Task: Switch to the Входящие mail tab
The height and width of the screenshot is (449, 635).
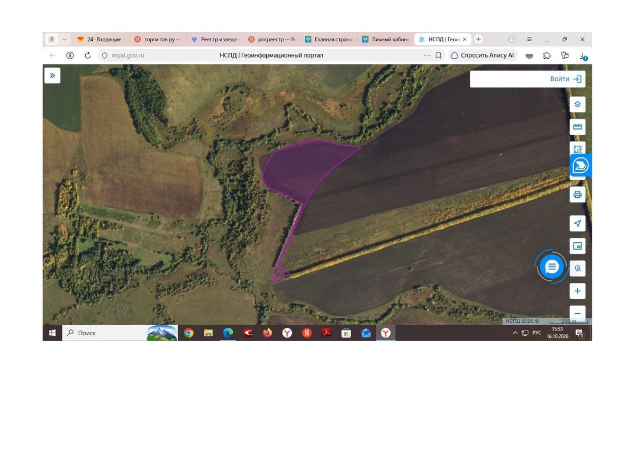Action: (x=102, y=39)
